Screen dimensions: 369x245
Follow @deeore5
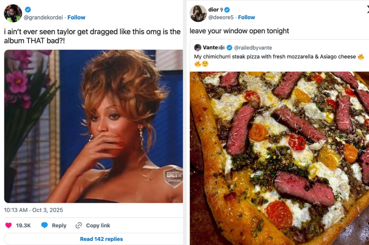pyautogui.click(x=246, y=17)
